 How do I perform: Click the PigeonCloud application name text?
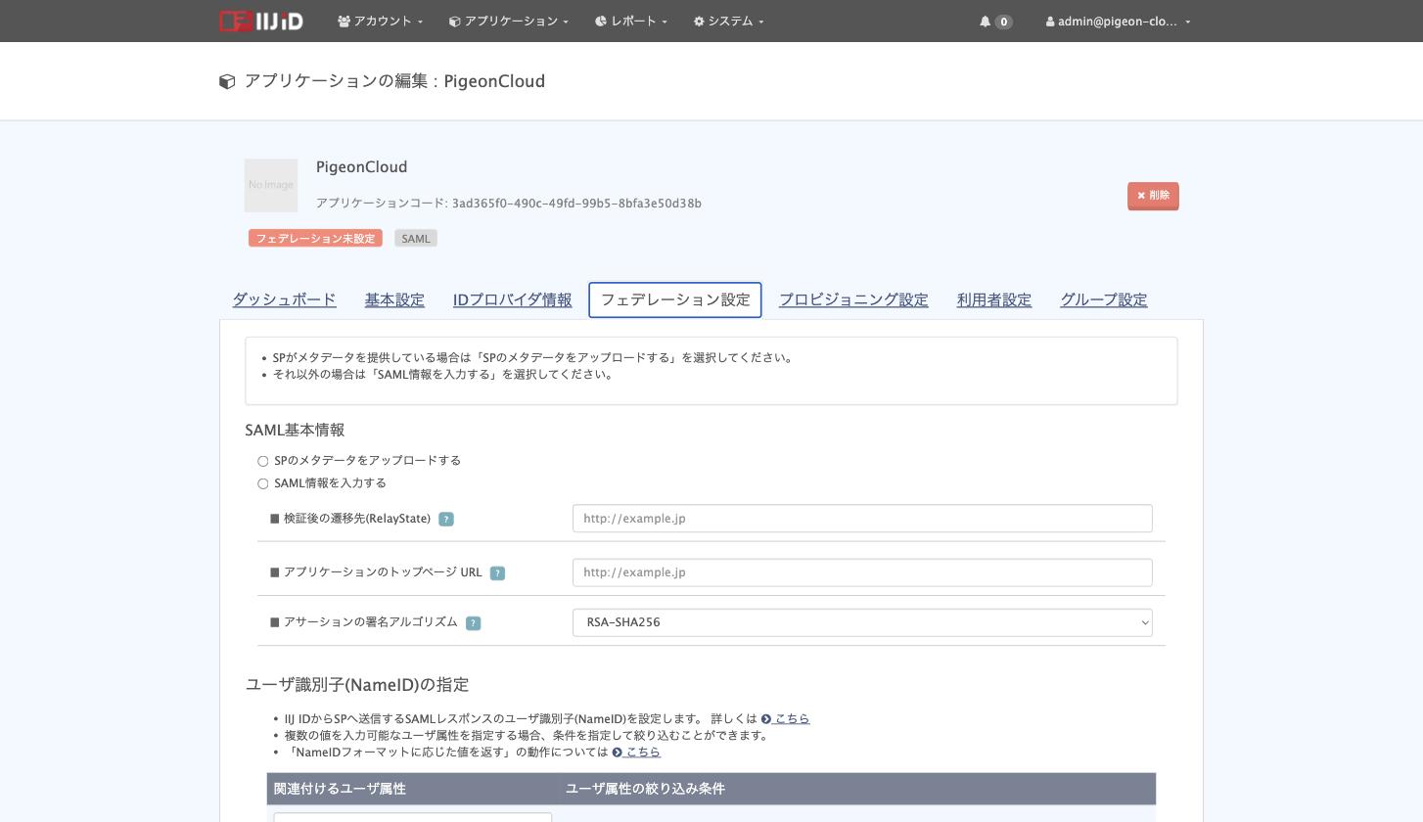[361, 167]
